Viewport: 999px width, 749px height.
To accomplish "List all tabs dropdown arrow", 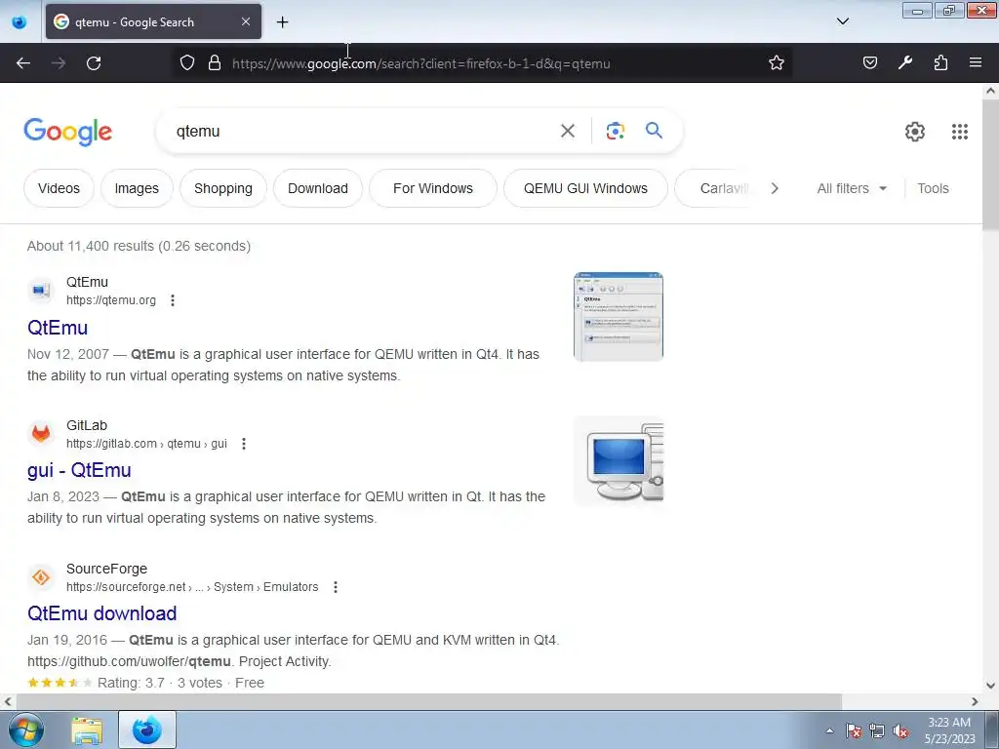I will [x=842, y=21].
